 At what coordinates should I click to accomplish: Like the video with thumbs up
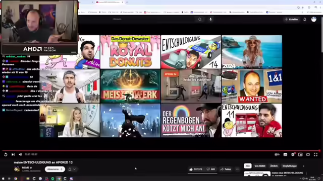click(196, 169)
